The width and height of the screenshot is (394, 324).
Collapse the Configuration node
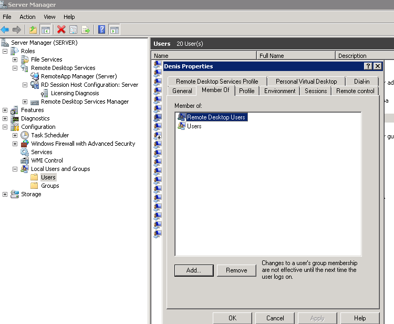pyautogui.click(x=5, y=127)
